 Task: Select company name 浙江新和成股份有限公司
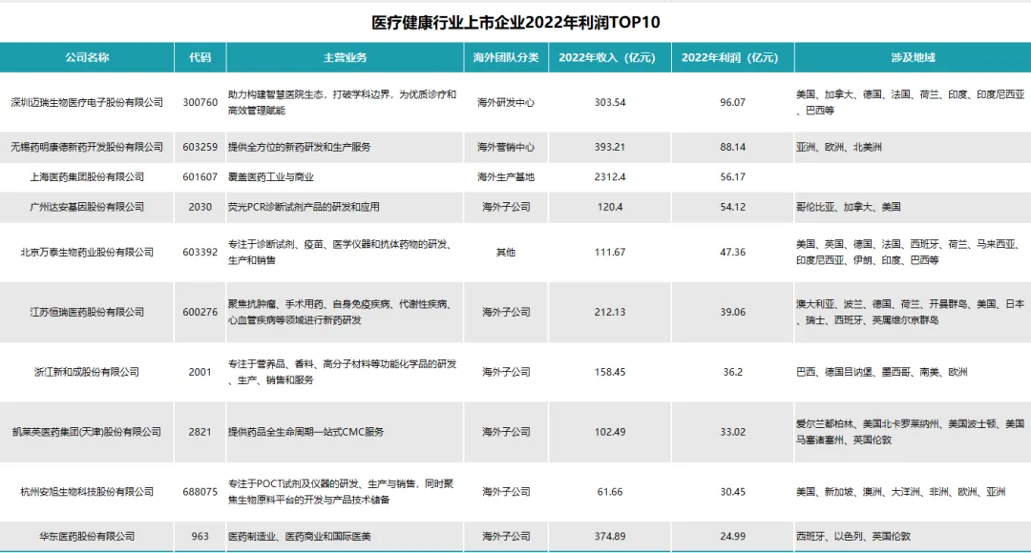[87, 372]
